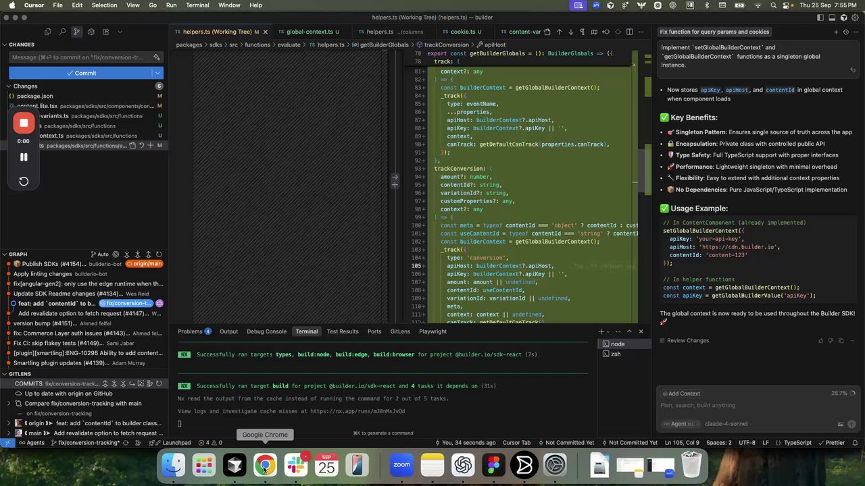Click new terminal plus icon
The width and height of the screenshot is (865, 486).
click(x=601, y=331)
